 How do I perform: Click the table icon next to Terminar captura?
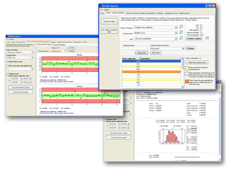coord(207,38)
